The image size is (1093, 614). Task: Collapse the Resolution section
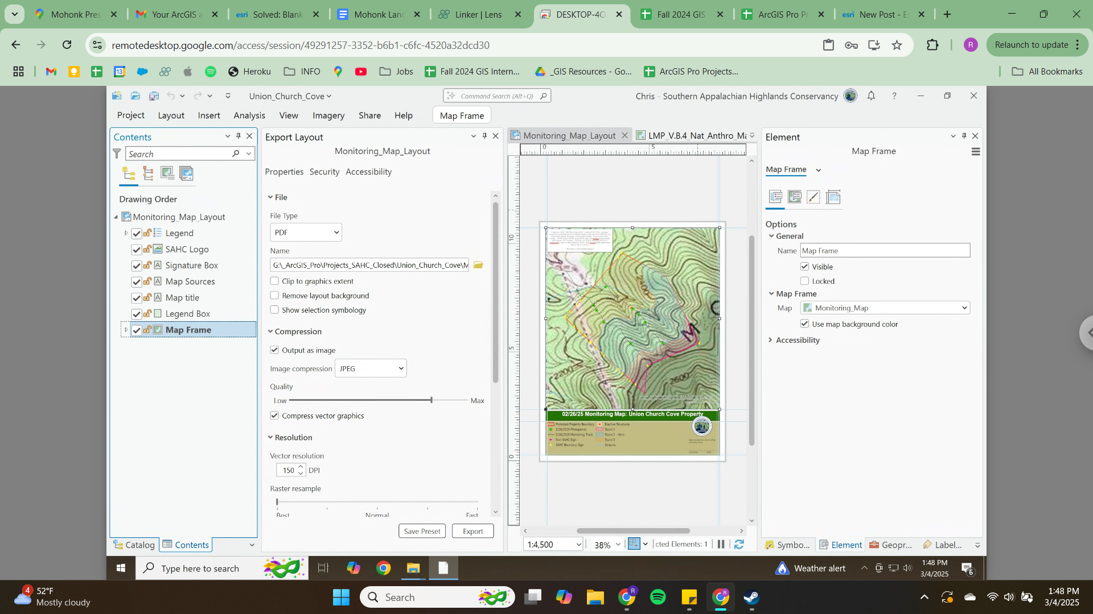270,437
